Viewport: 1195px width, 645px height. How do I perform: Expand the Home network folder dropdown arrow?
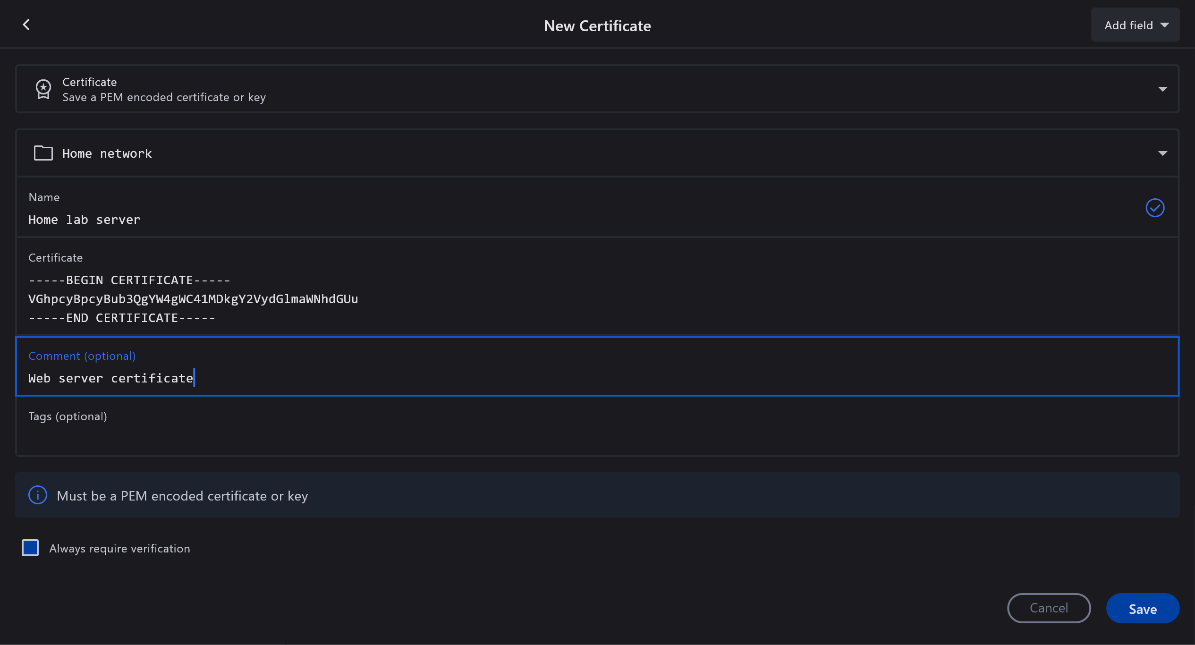point(1162,153)
